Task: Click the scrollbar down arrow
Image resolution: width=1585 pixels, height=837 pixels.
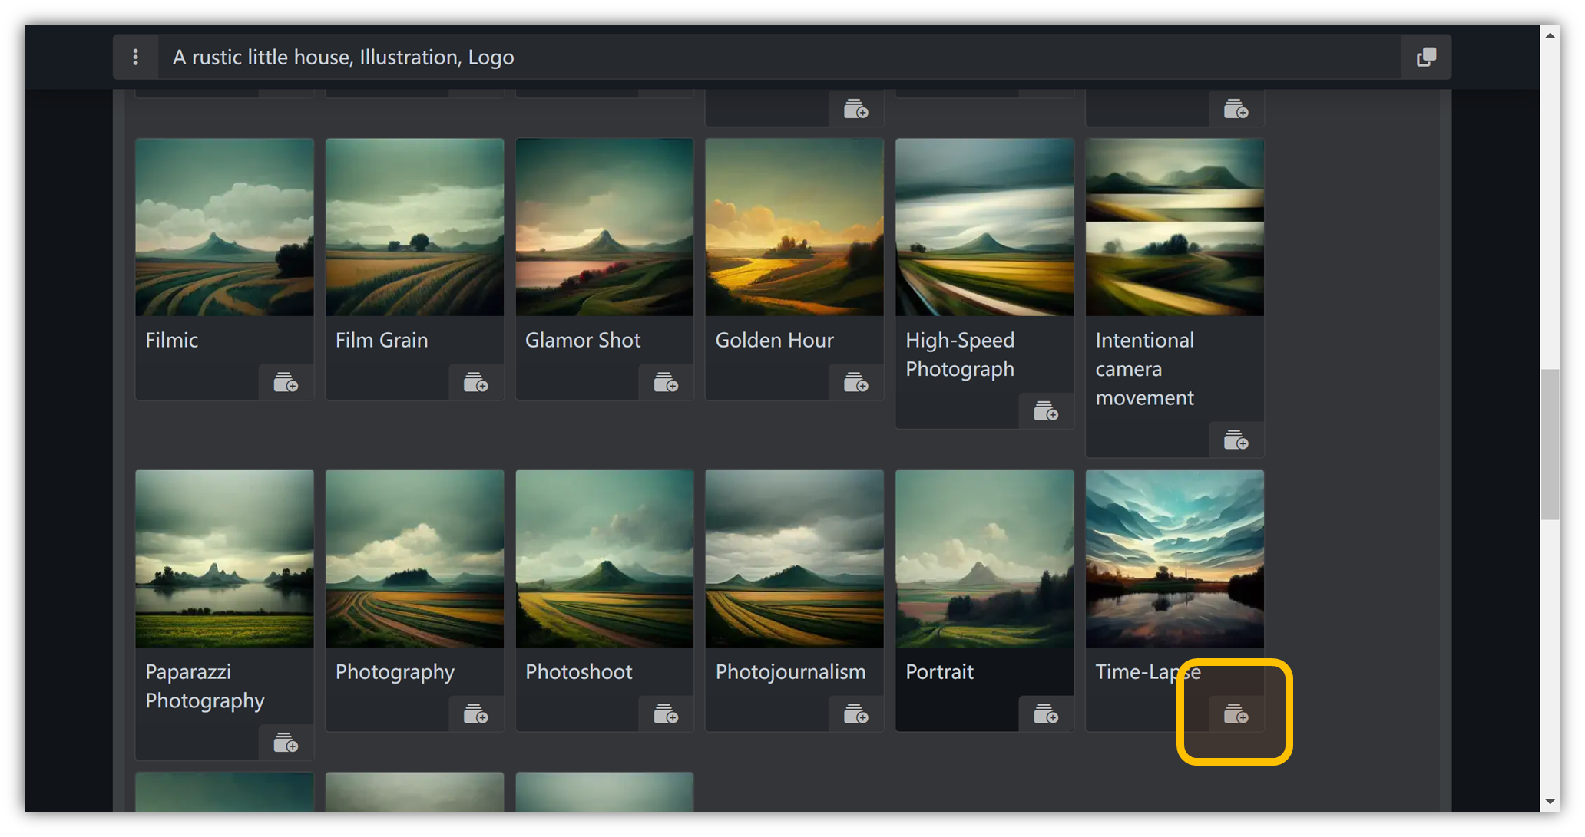Action: pos(1550,802)
